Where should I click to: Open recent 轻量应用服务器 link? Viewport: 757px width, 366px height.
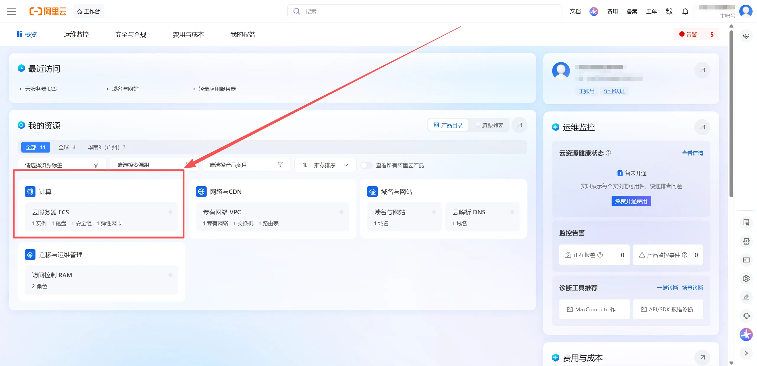217,89
